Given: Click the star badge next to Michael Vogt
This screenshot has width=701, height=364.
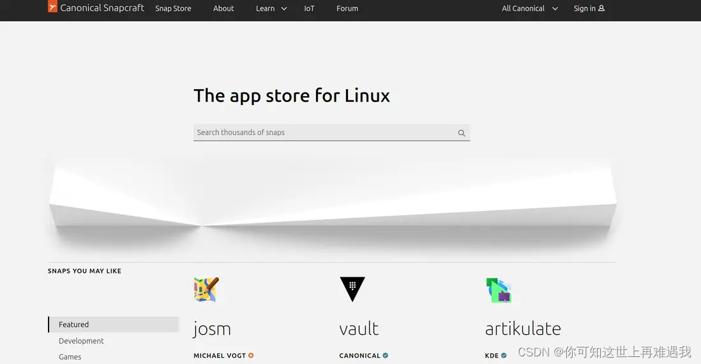Looking at the screenshot, I should point(251,356).
